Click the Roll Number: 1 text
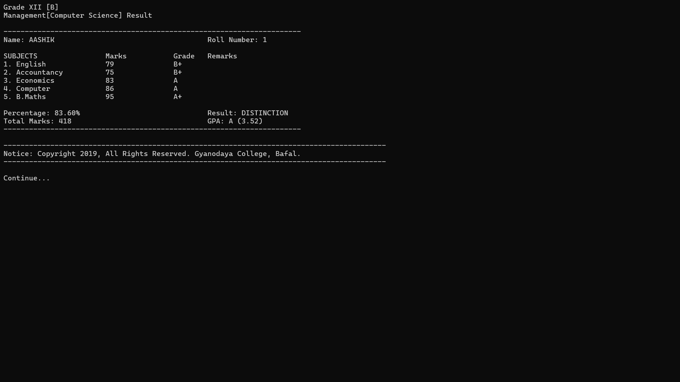The height and width of the screenshot is (382, 680). (237, 40)
